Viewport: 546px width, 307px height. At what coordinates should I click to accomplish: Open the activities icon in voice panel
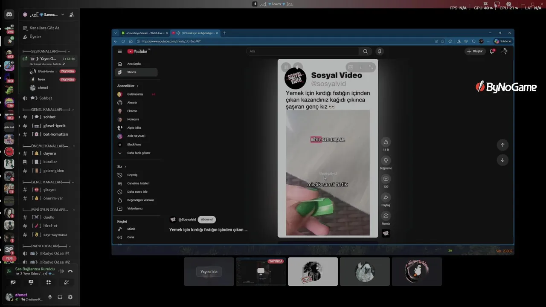click(x=49, y=282)
